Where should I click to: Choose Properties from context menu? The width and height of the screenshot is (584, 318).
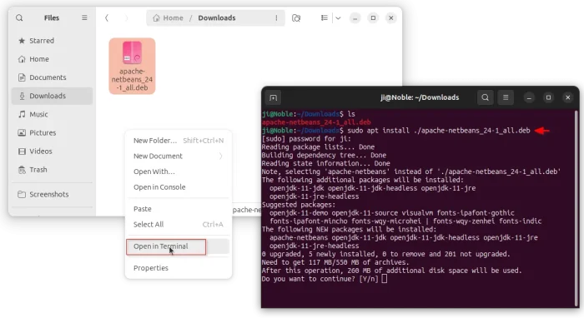179,268
